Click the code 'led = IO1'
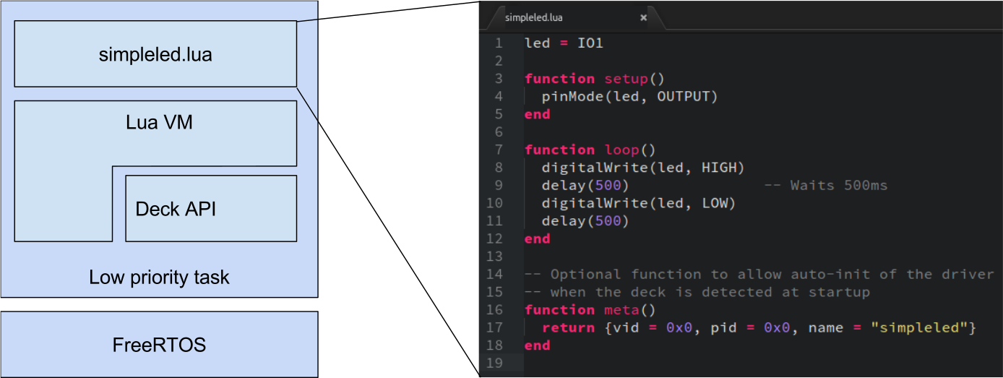Image resolution: width=1003 pixels, height=378 pixels. (x=564, y=43)
